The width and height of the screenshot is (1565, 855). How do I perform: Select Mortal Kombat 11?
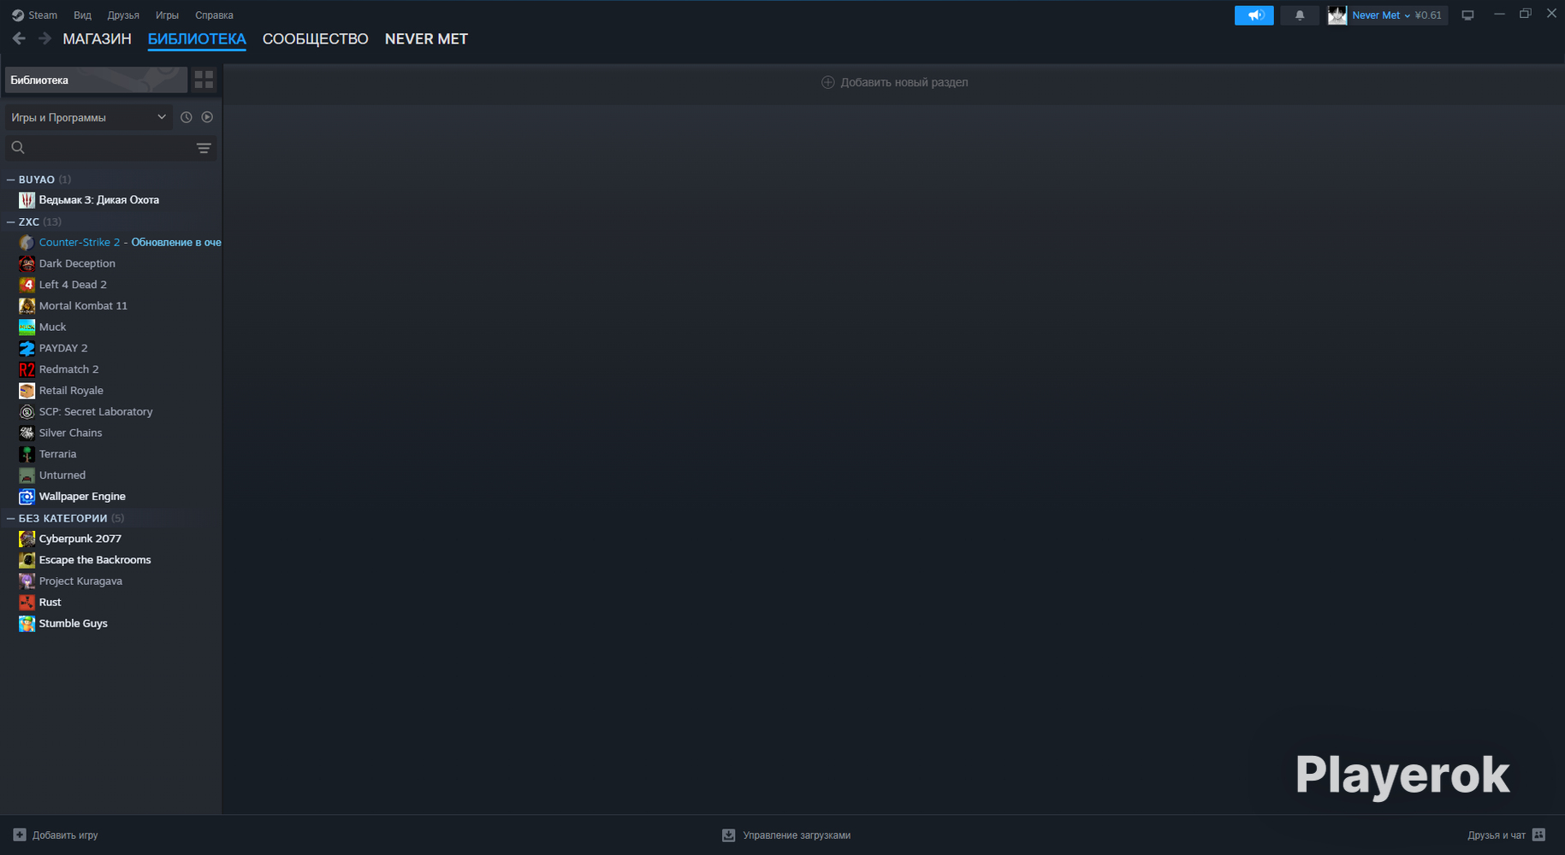(x=83, y=305)
